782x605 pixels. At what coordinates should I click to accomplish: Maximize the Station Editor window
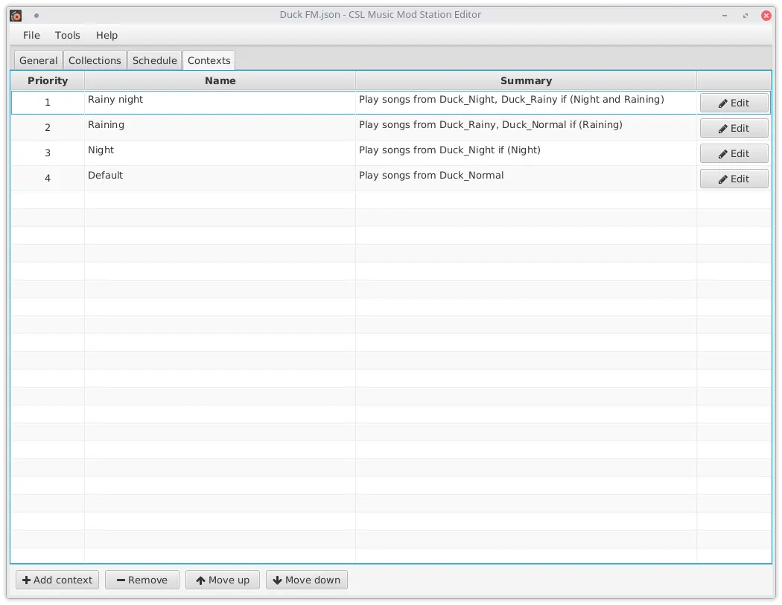point(745,16)
